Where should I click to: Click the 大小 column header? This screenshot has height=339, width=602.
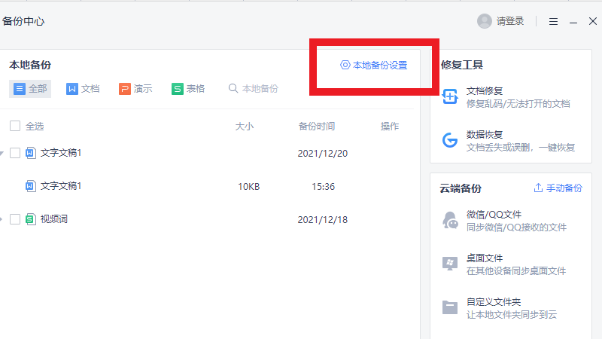(x=244, y=126)
